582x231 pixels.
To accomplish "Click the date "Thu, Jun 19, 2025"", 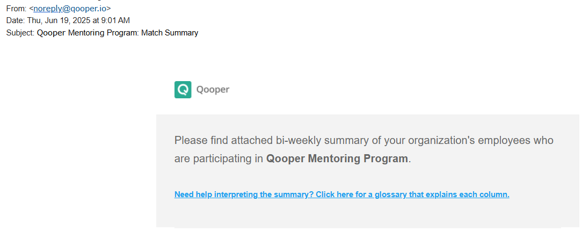I will [x=60, y=20].
